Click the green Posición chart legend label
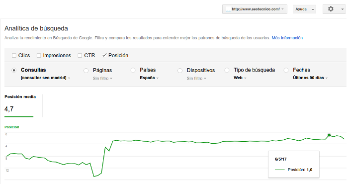 coord(12,127)
